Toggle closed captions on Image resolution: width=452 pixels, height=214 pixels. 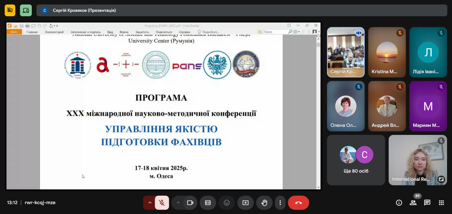pyautogui.click(x=208, y=203)
